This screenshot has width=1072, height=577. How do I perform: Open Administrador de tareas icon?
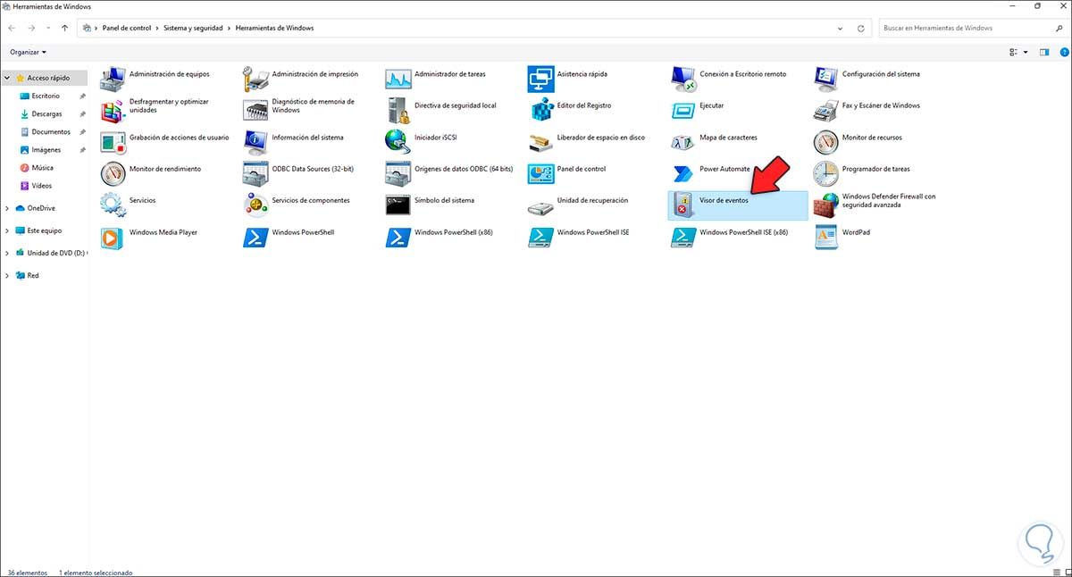click(398, 79)
